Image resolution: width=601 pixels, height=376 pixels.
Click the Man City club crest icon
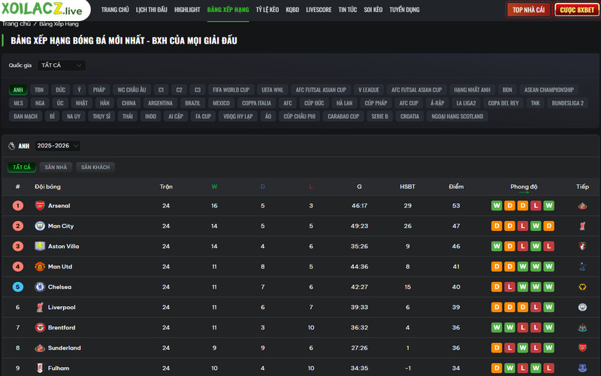(x=40, y=226)
